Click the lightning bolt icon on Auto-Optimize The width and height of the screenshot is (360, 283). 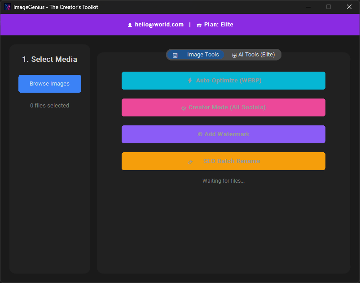(x=189, y=81)
